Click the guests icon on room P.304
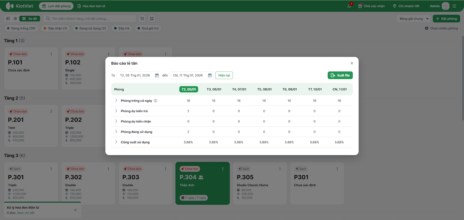 (x=201, y=177)
